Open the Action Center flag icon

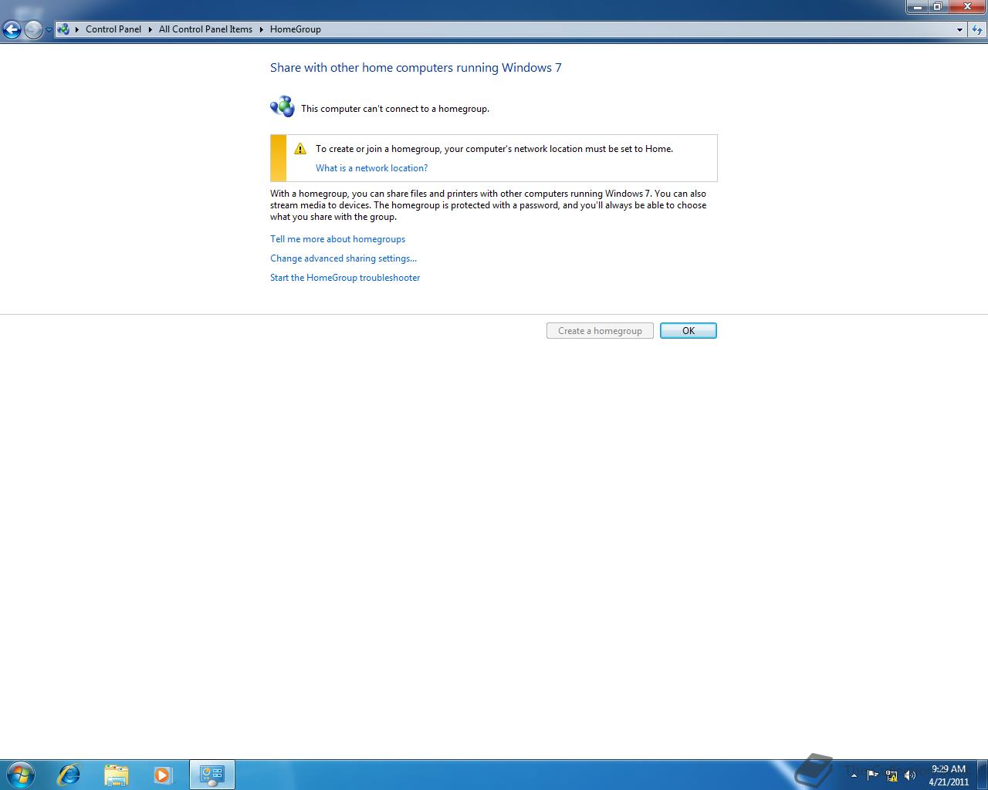[873, 775]
